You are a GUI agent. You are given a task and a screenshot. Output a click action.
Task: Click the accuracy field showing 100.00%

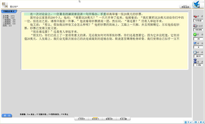pos(198,30)
